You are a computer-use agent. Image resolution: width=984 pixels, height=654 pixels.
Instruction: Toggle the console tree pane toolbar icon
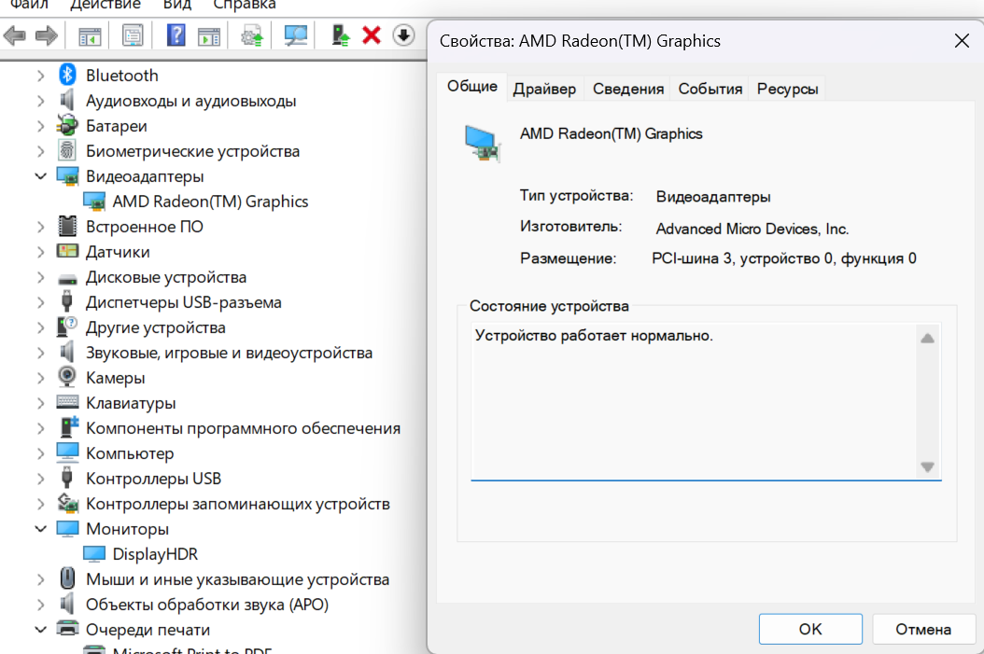90,35
